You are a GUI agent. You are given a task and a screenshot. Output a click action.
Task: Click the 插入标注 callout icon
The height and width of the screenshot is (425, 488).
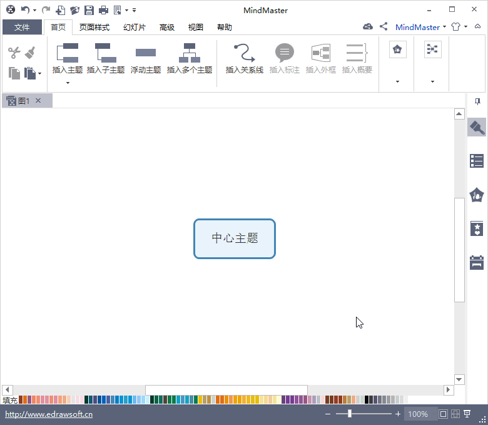click(x=285, y=59)
